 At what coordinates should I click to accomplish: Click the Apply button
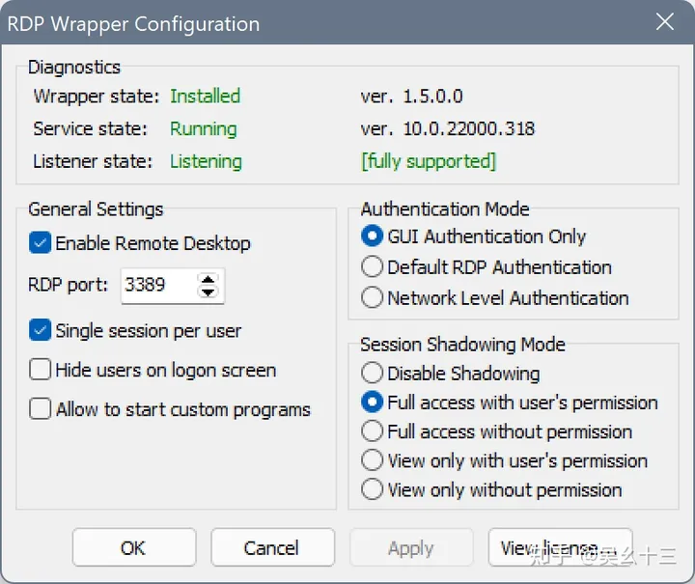pos(411,547)
